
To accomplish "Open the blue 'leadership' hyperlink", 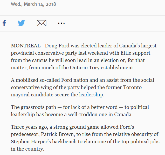I will click(91, 95).
